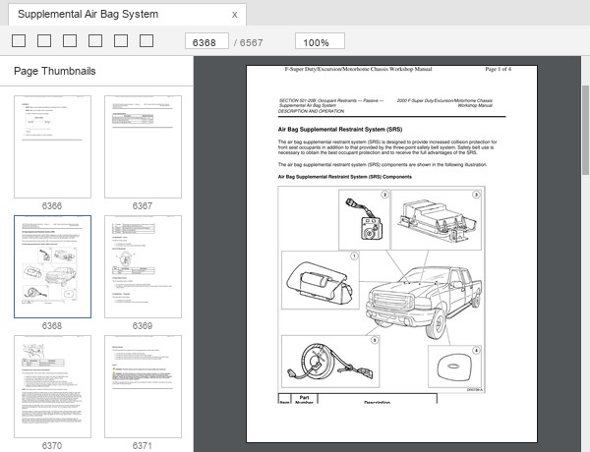The image size is (590, 452).
Task: Click the truck illustration in the diagram
Action: (x=424, y=303)
